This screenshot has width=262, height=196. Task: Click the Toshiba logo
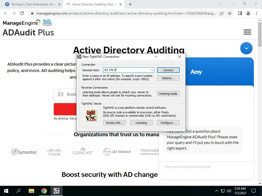tap(149, 152)
